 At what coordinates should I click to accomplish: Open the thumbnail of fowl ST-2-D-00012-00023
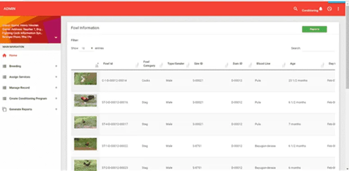86,165
